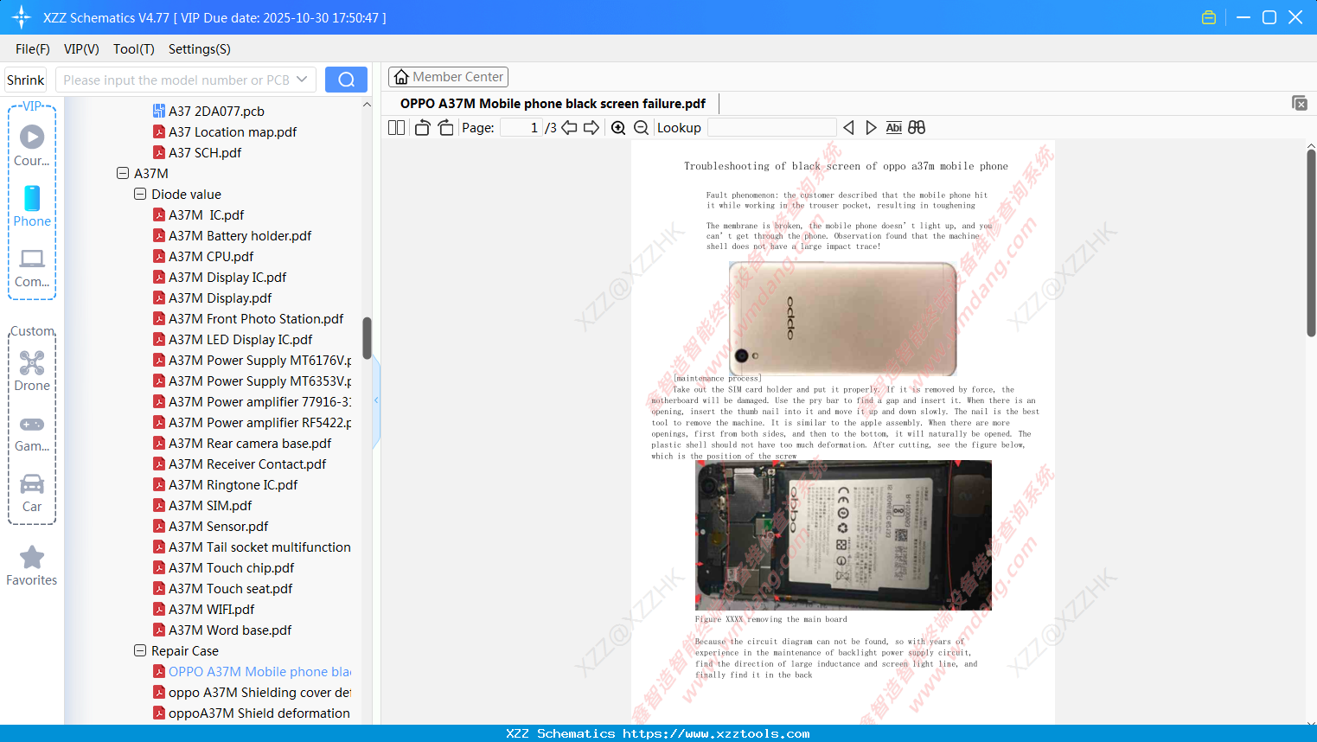
Task: Click the detach window icon at top right
Action: coord(1299,103)
